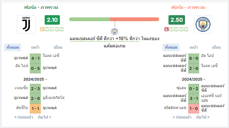Expand Juventus's 2024/2025 season dropdown
The height and width of the screenshot is (128, 229).
point(35,79)
